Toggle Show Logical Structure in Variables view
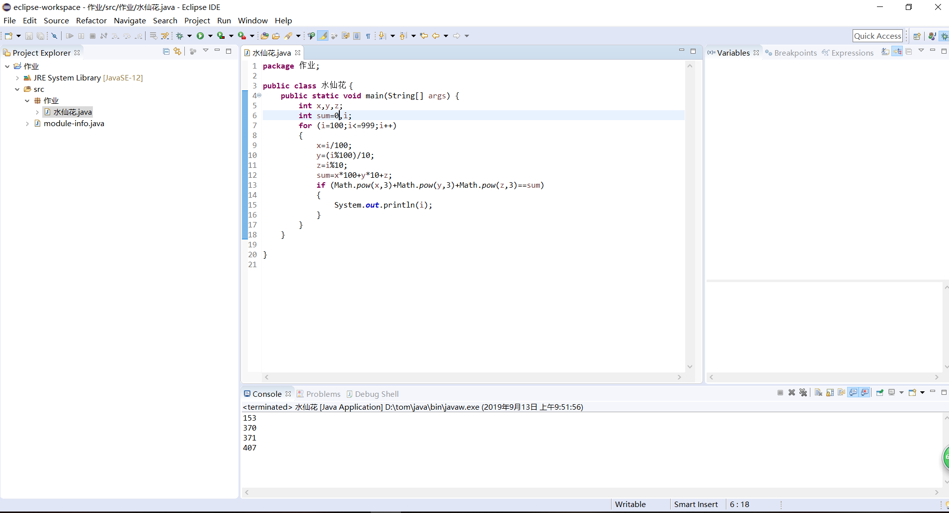Screen dimensions: 949x513 coord(897,52)
